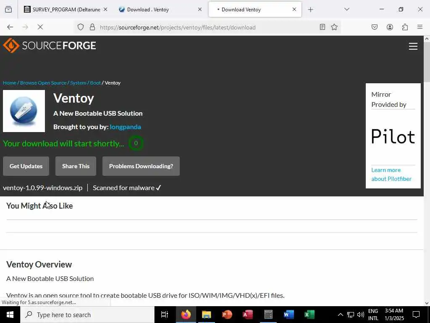Click the download countdown circle
This screenshot has width=430, height=323.
tap(136, 143)
